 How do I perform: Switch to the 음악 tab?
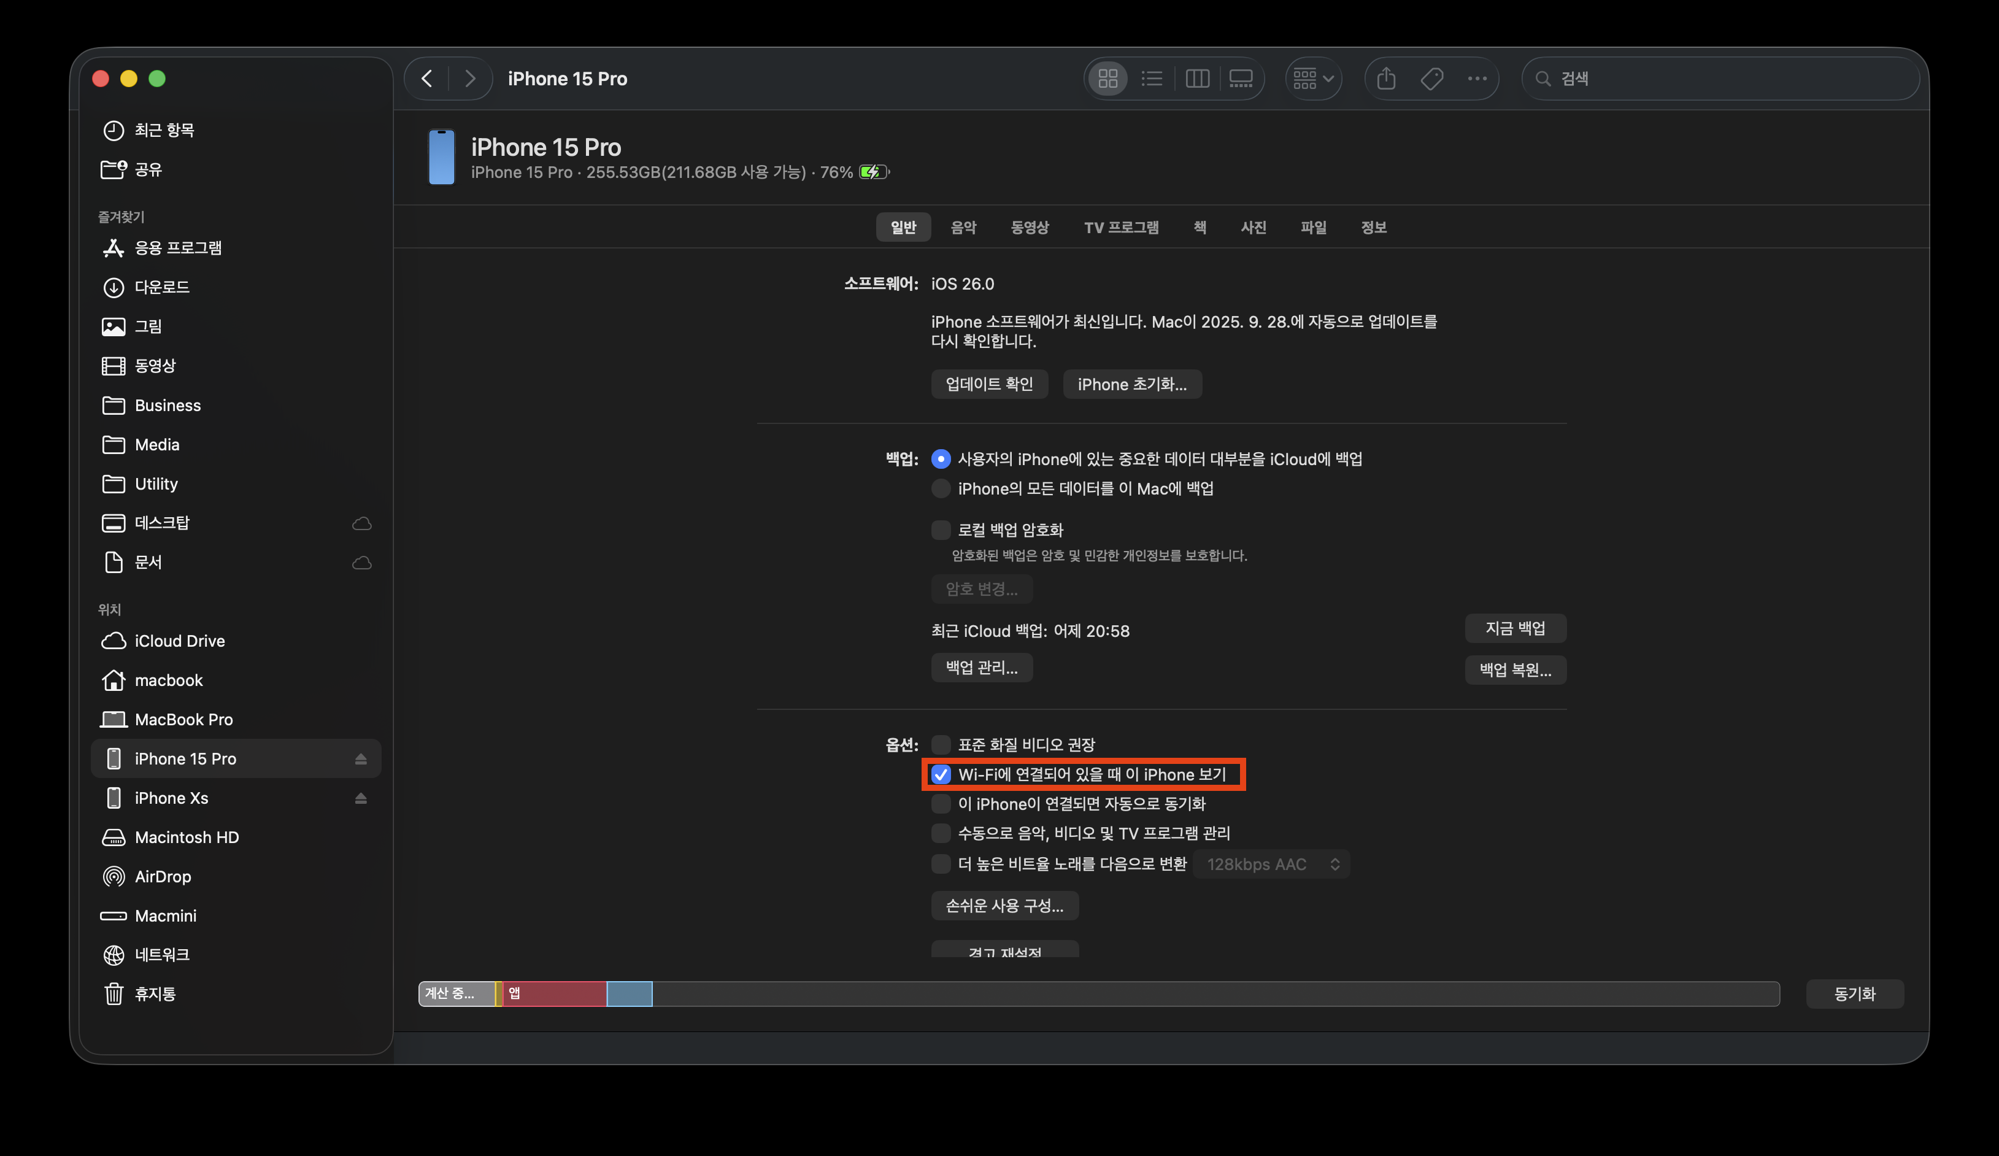click(x=963, y=228)
